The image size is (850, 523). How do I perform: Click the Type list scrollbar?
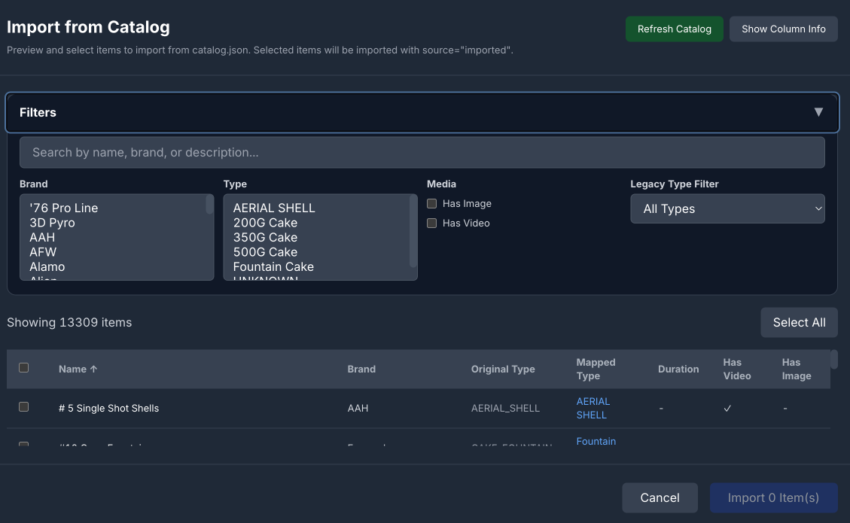point(413,232)
